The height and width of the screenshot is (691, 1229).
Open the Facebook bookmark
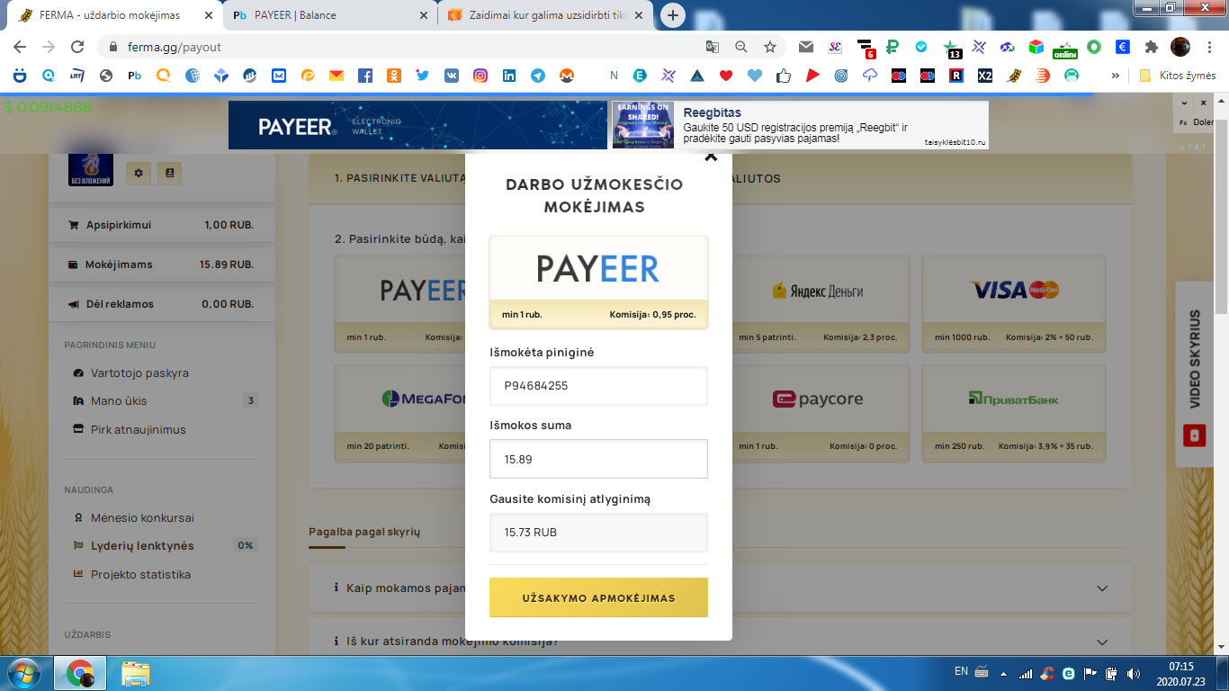tap(365, 76)
